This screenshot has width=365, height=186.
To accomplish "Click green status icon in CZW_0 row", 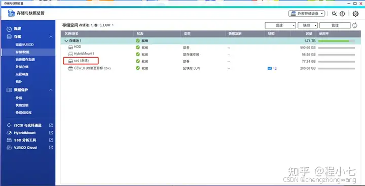I will coord(138,68).
